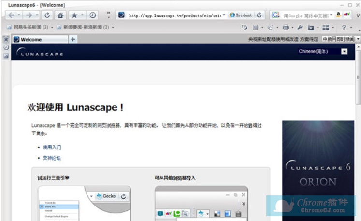This screenshot has width=361, height=221.
Task: Click the browser import illustration thumbnail
Action: coord(202,203)
